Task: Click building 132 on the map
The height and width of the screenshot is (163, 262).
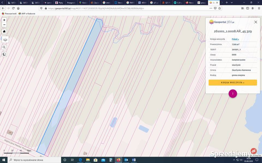Action: click(x=10, y=133)
